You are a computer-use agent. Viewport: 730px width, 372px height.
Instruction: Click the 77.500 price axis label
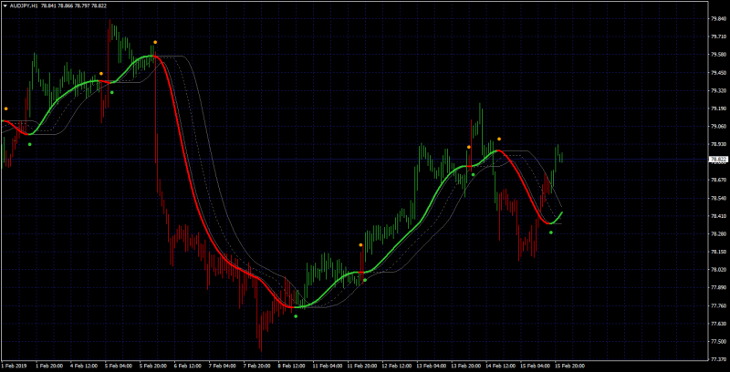tap(717, 342)
